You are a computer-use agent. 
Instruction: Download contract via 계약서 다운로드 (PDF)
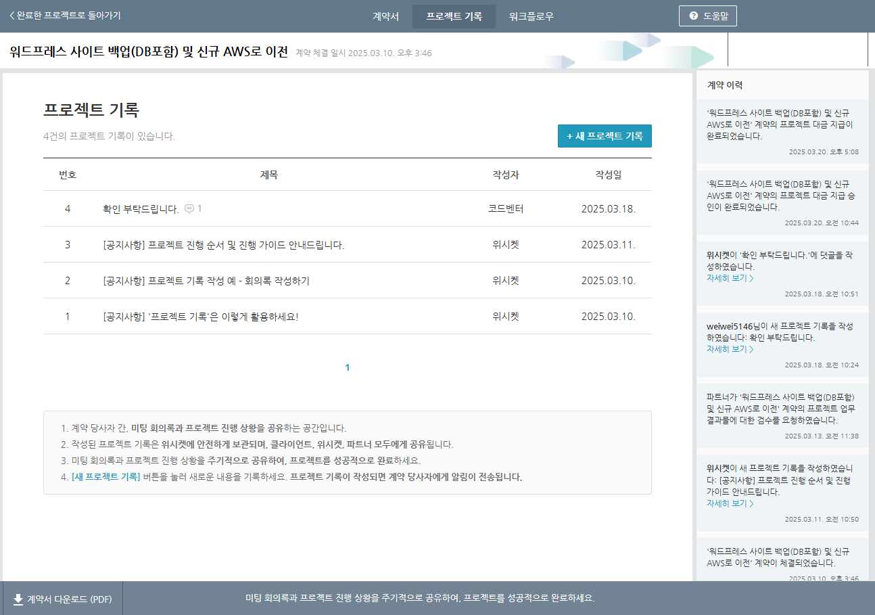point(69,599)
